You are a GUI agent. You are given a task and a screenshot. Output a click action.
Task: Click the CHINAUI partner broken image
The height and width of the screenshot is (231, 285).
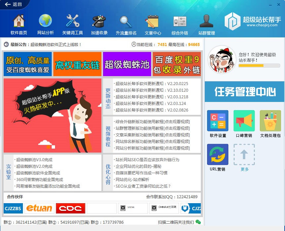164,208
